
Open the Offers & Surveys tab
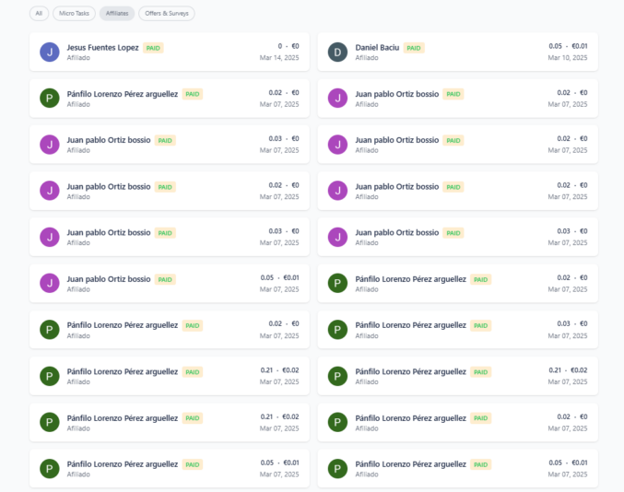(x=167, y=14)
